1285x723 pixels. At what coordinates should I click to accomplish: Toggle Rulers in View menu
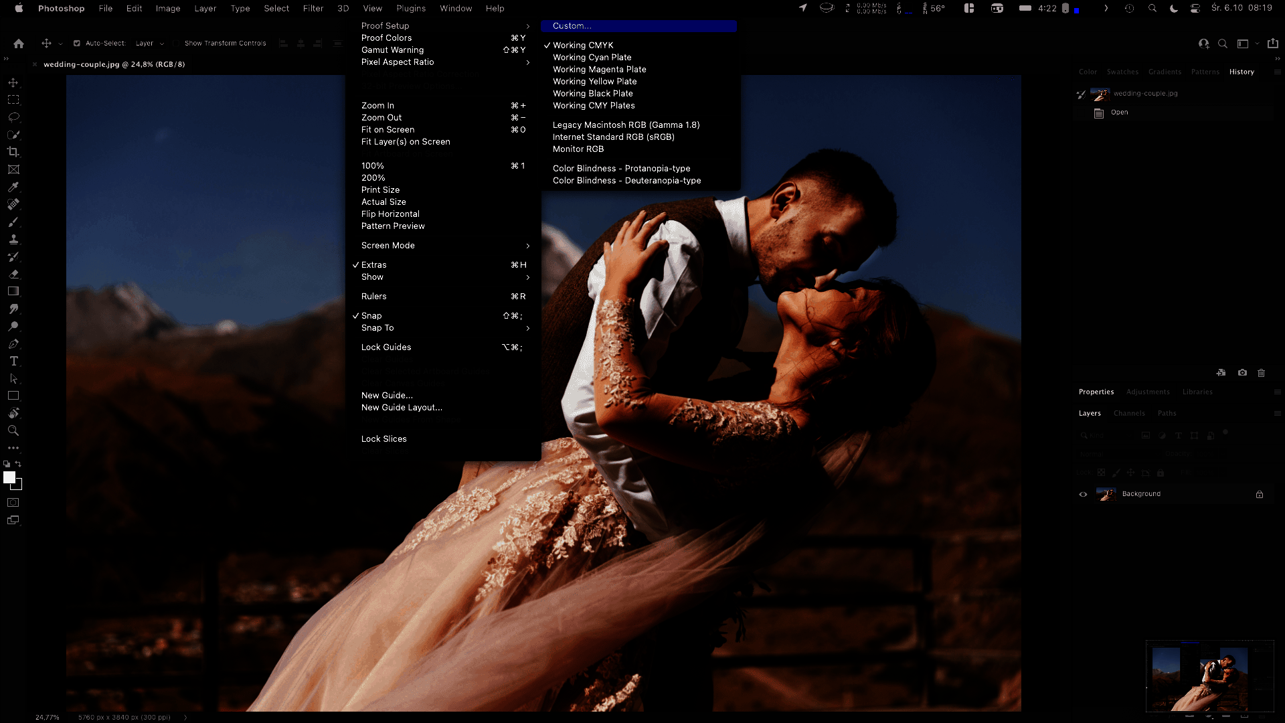pyautogui.click(x=443, y=297)
